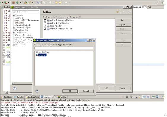
Task: Click the help icon in Properties dialog
Action: [x=15, y=88]
